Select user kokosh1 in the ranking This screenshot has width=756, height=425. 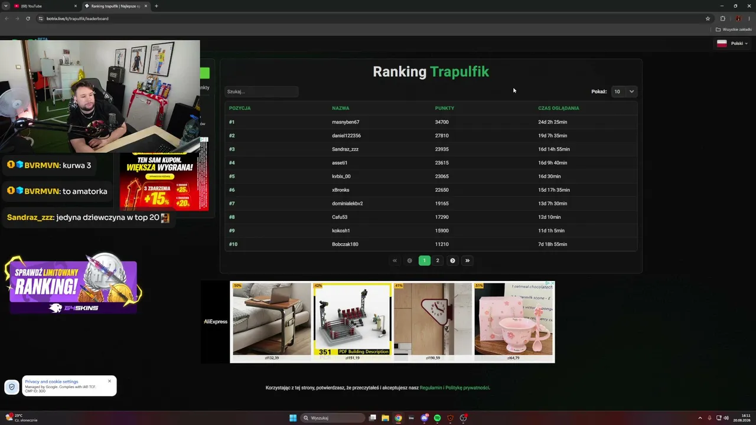click(341, 231)
